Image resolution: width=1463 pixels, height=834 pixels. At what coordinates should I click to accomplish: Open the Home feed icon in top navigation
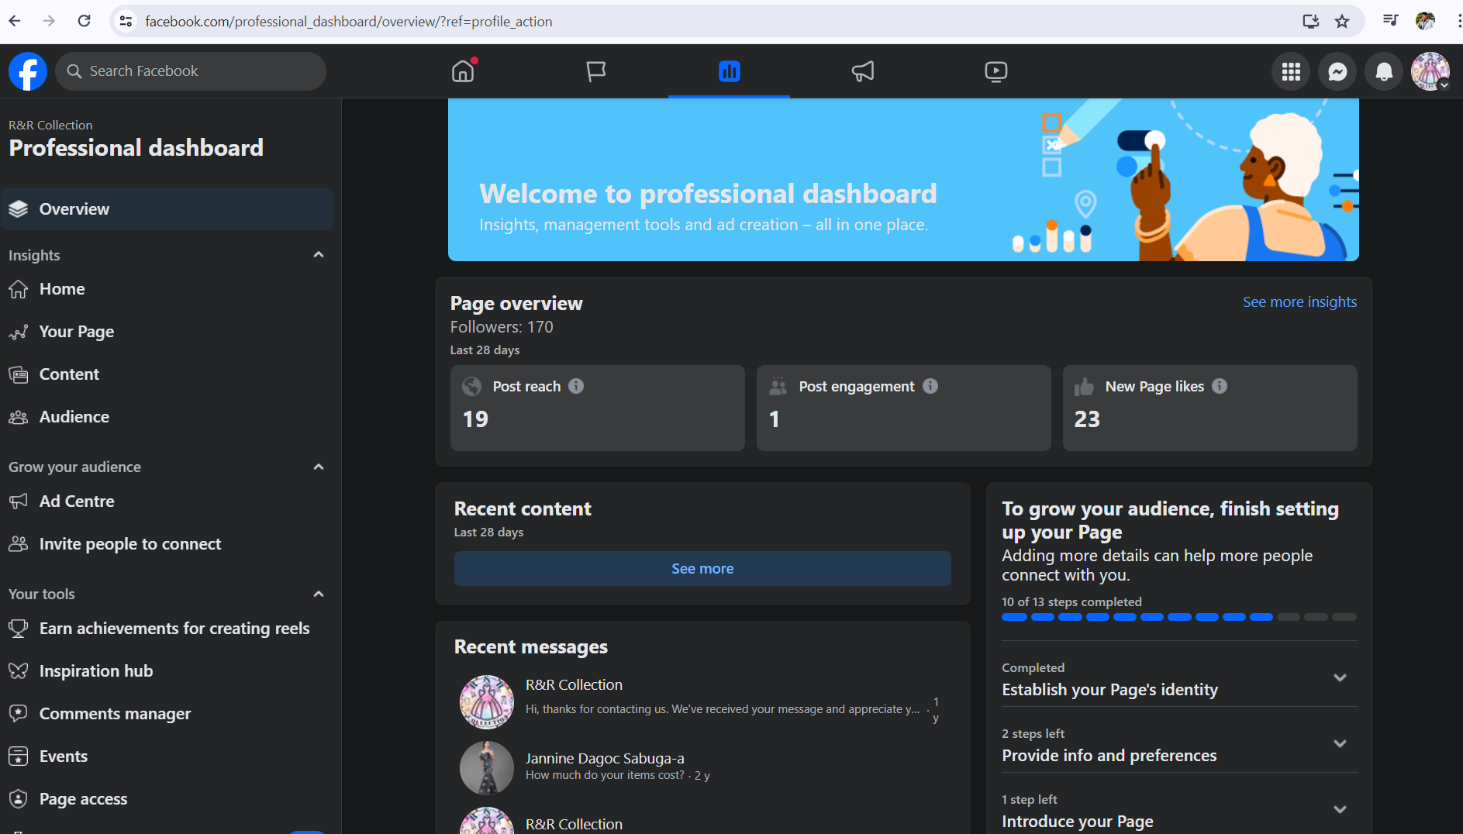[463, 71]
